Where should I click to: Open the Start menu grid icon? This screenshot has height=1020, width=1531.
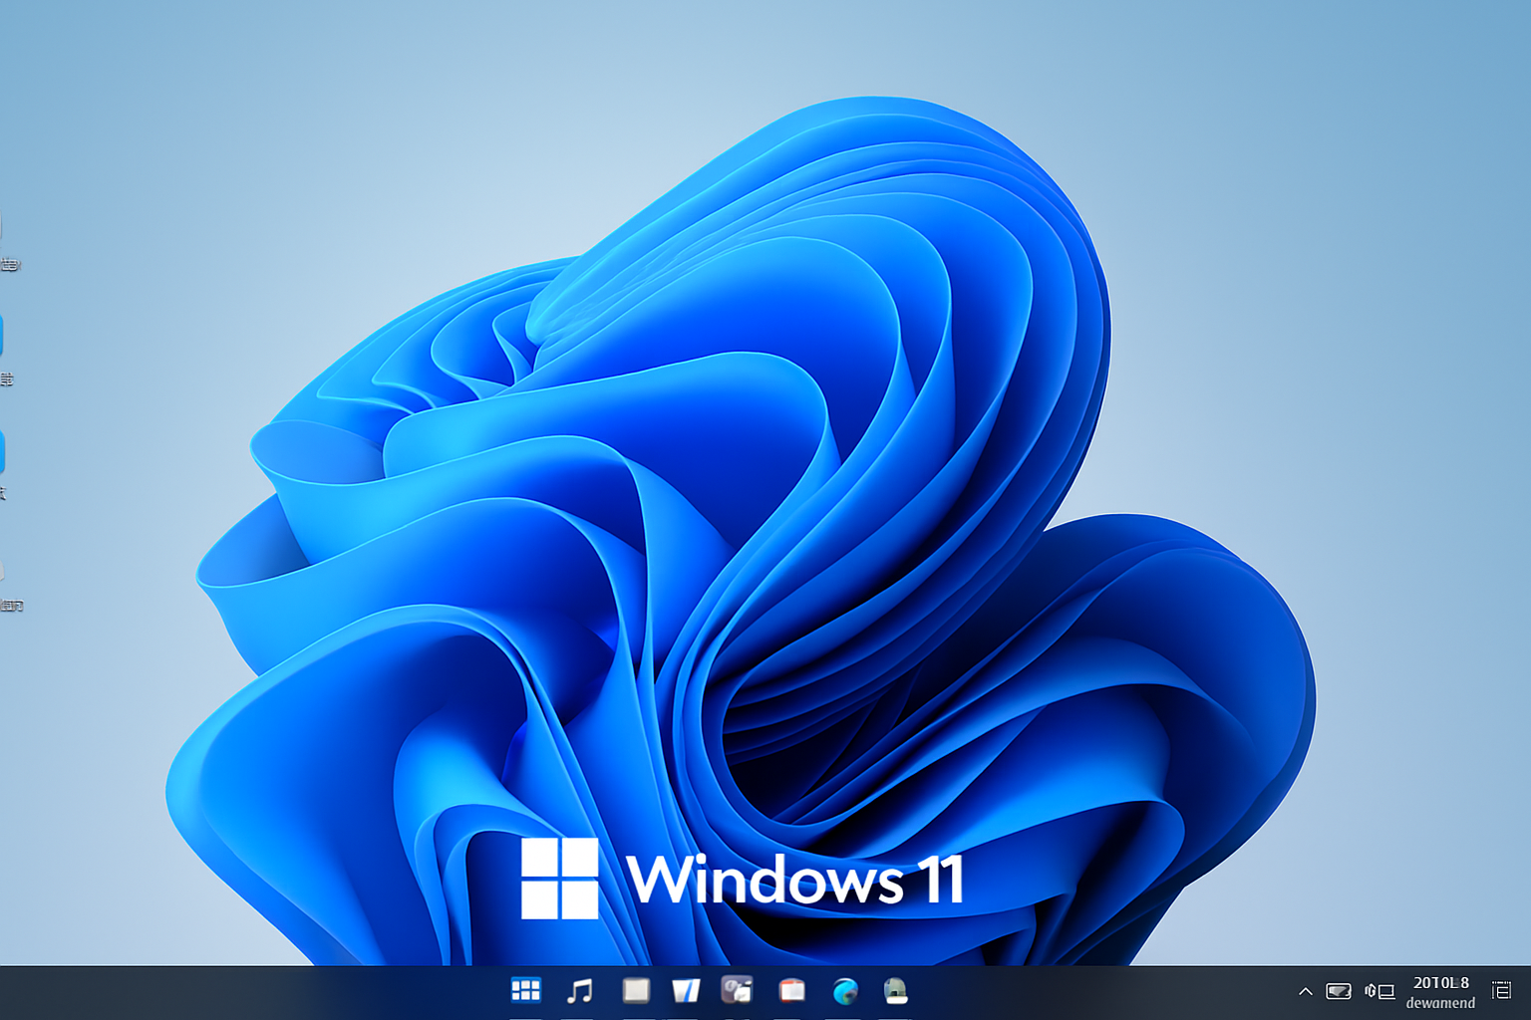[x=525, y=990]
